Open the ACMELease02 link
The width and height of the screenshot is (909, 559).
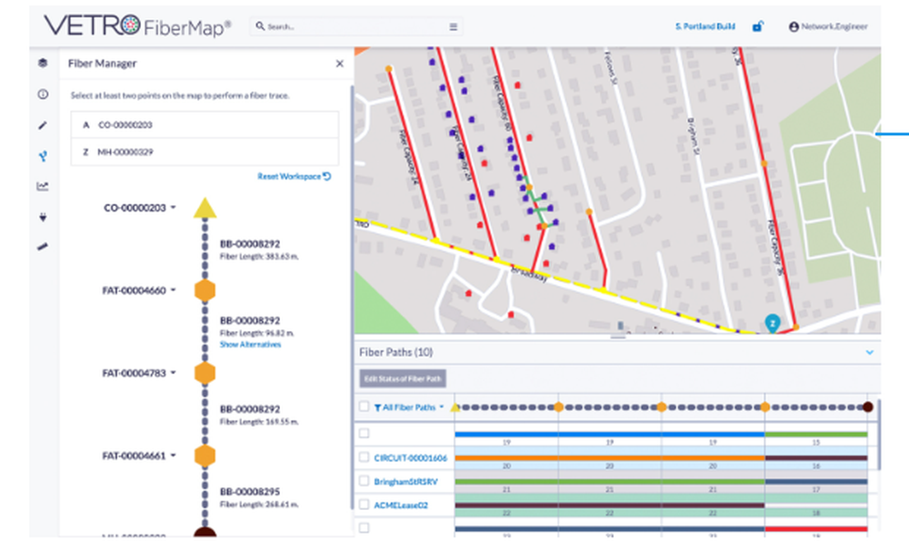click(x=401, y=505)
